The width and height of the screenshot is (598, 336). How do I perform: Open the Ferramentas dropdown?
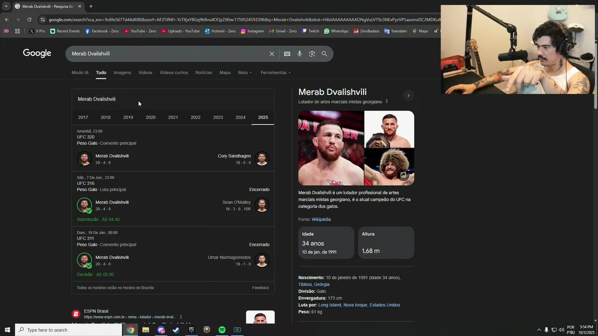[276, 73]
